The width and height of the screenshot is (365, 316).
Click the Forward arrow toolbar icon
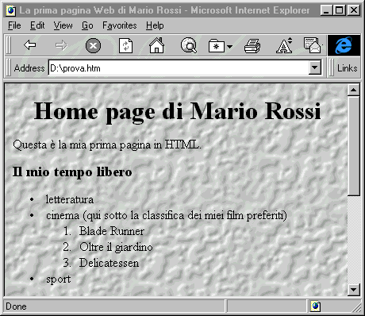(61, 45)
